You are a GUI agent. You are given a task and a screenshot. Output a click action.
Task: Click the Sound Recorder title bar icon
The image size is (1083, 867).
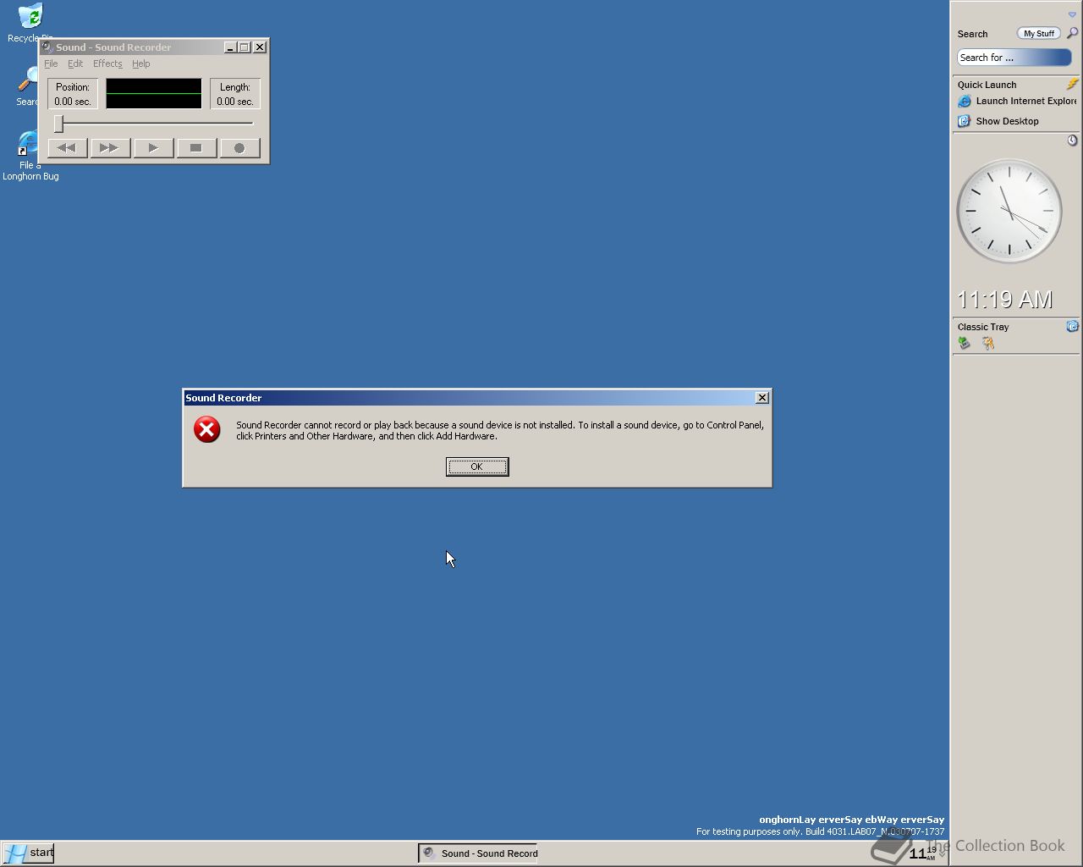(47, 47)
